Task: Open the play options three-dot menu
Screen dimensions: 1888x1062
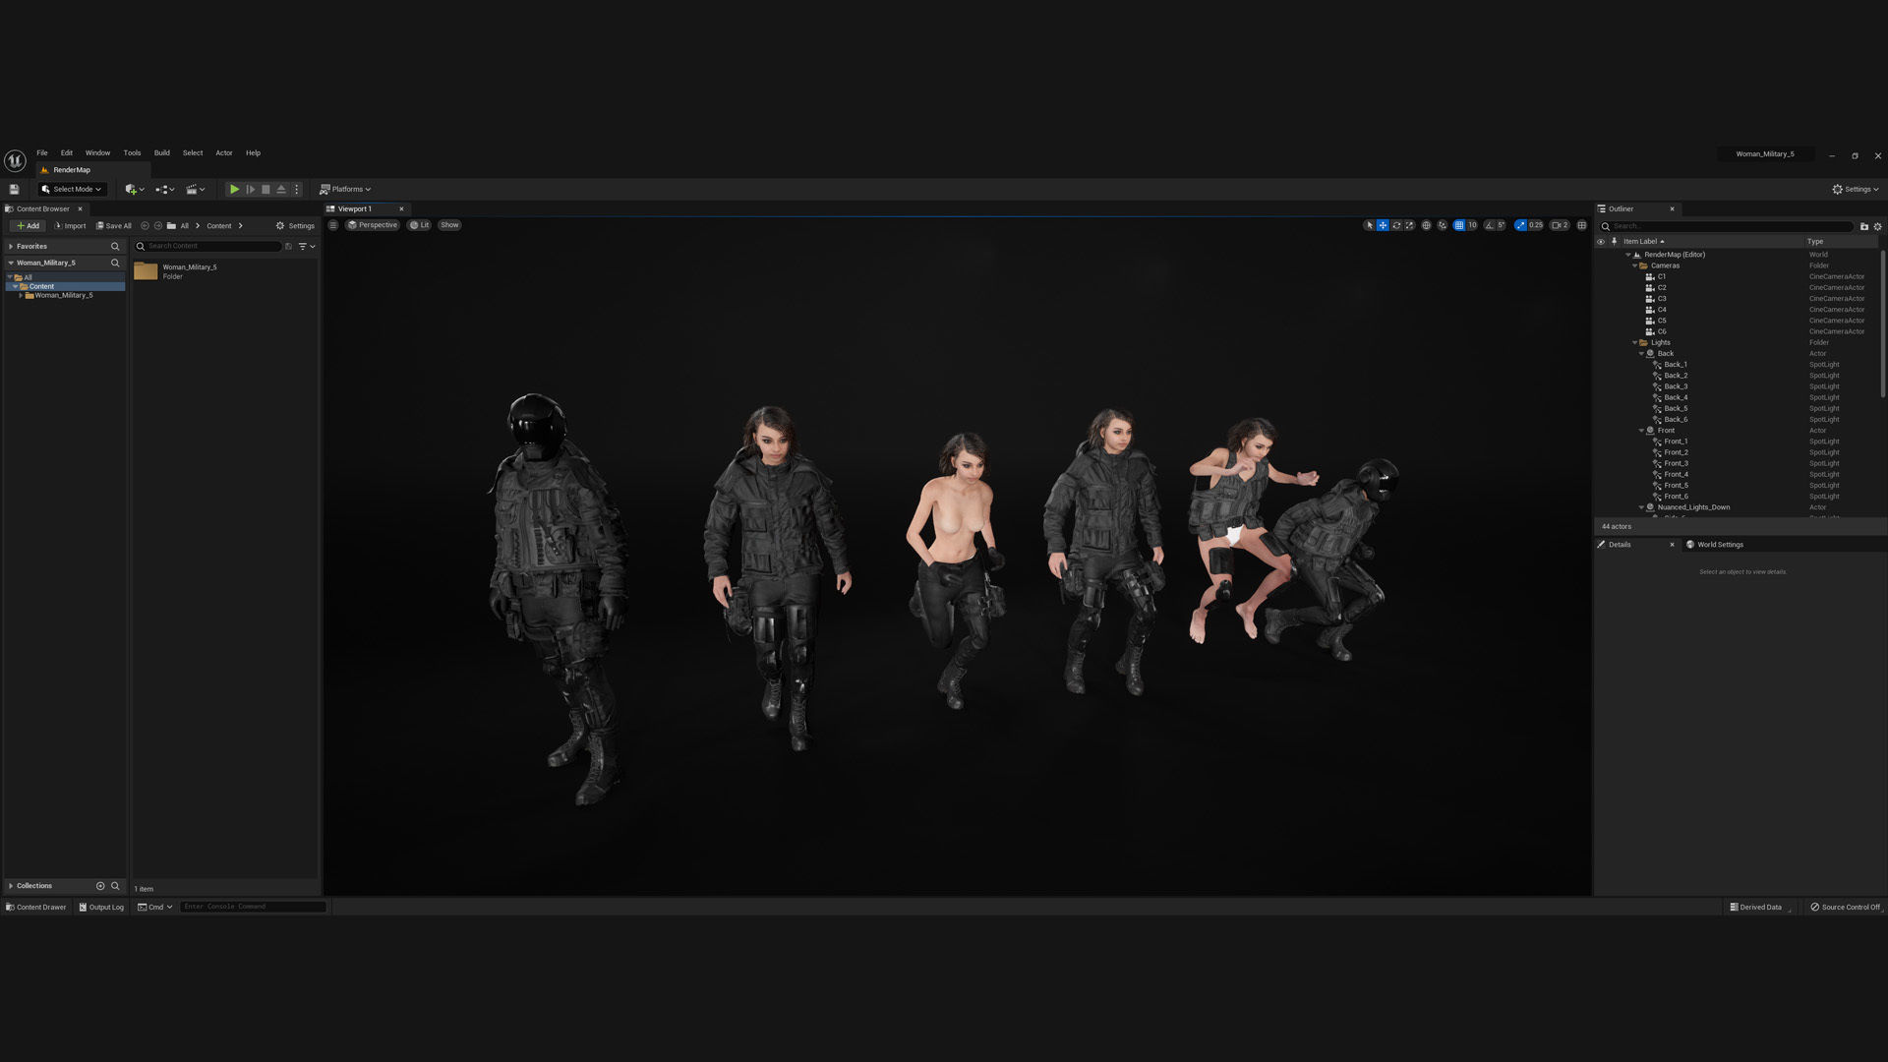Action: 296,189
